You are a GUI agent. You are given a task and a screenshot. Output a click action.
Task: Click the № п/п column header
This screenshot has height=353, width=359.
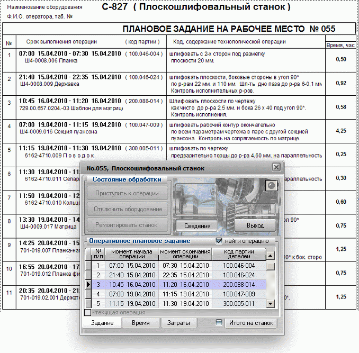tap(98, 254)
